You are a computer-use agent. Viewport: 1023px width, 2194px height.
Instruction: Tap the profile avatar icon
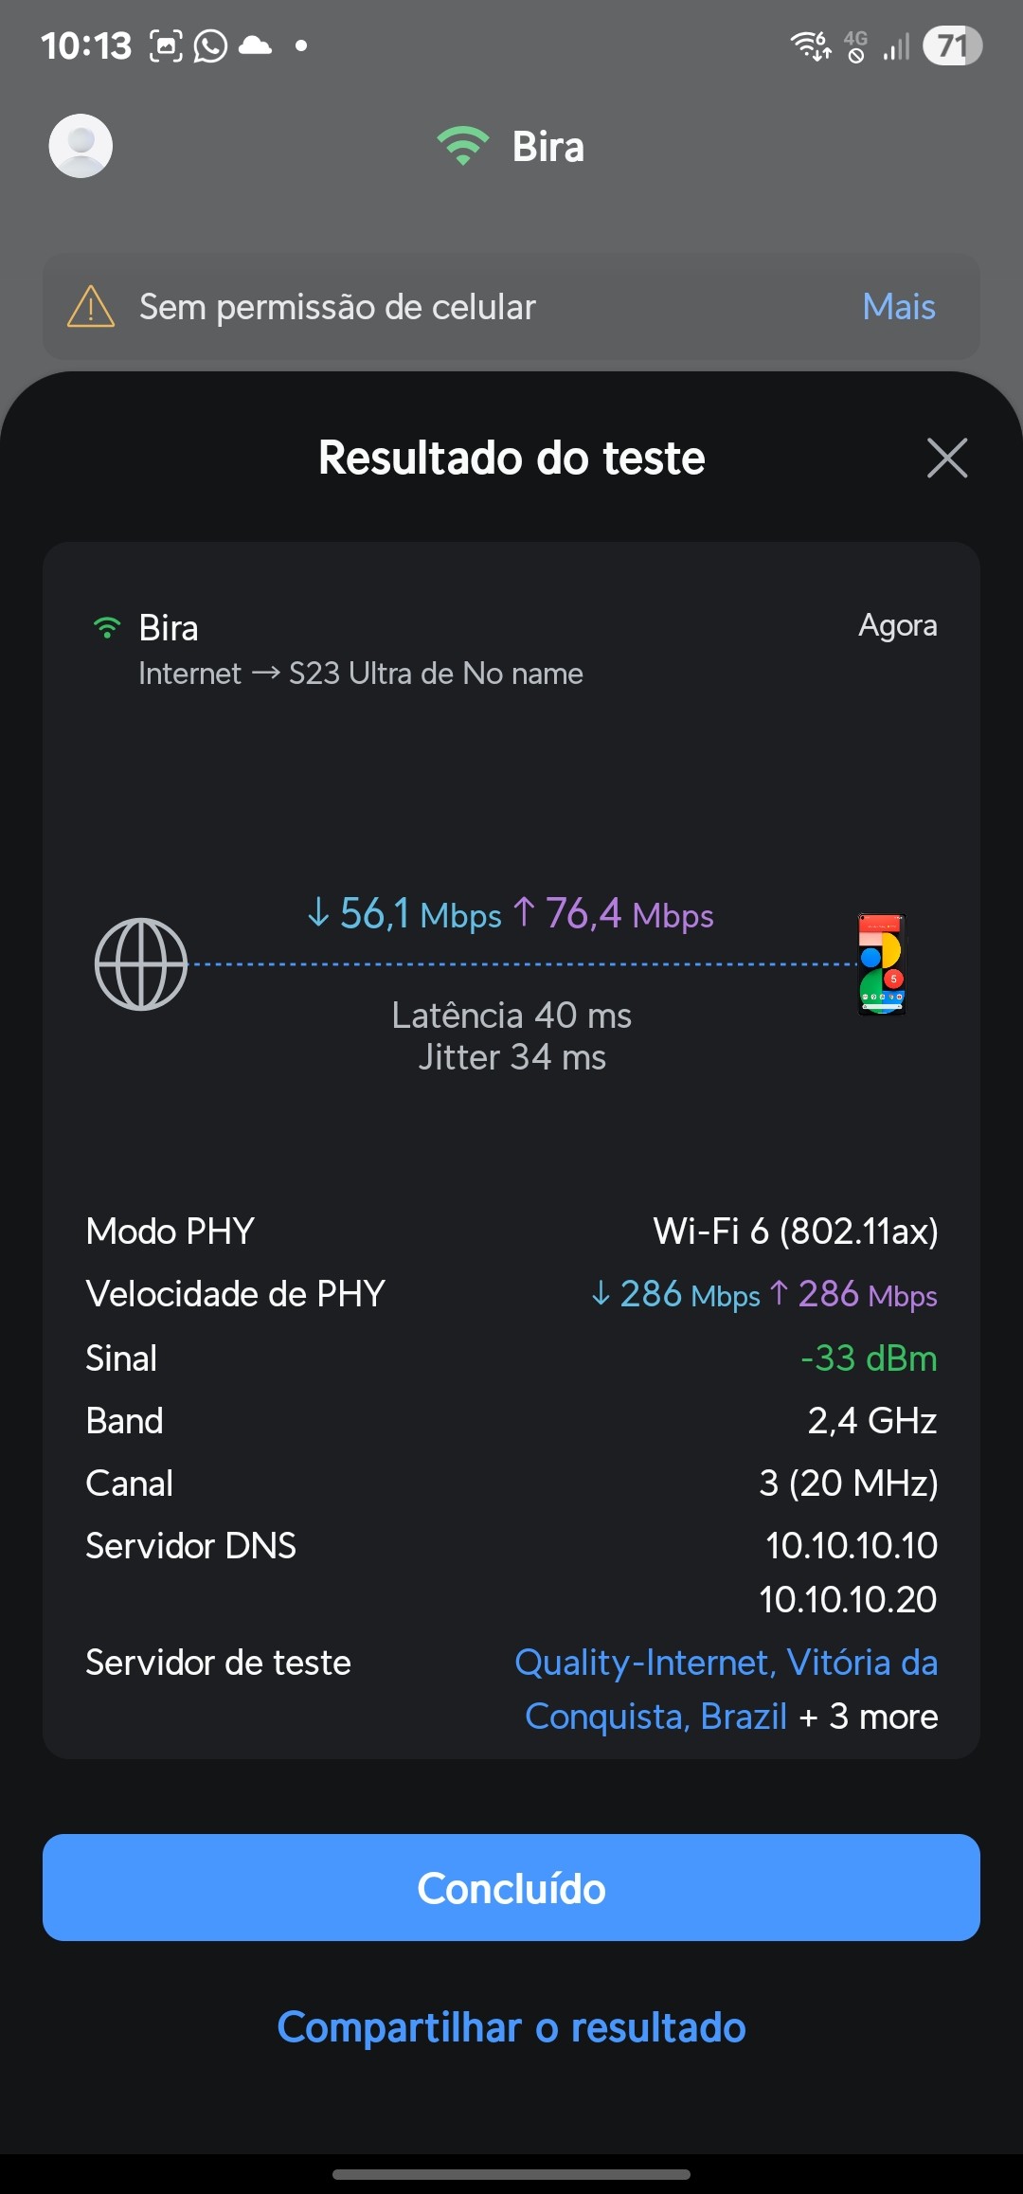pos(81,146)
